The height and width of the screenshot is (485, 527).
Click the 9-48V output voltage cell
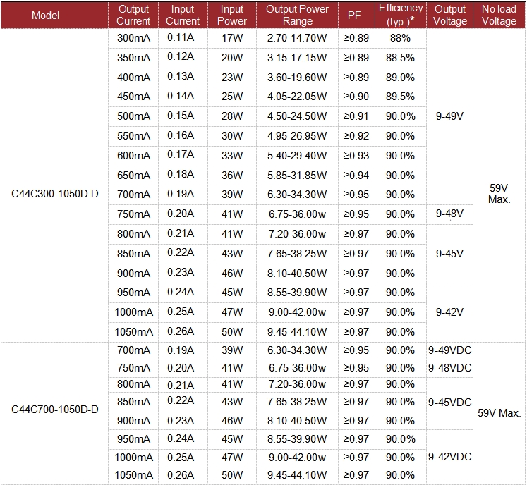pos(449,214)
